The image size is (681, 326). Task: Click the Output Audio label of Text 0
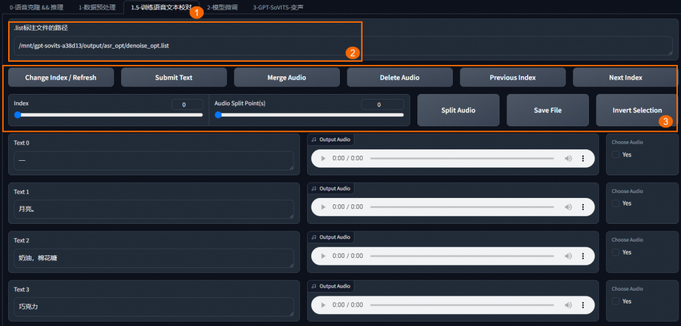coord(331,140)
